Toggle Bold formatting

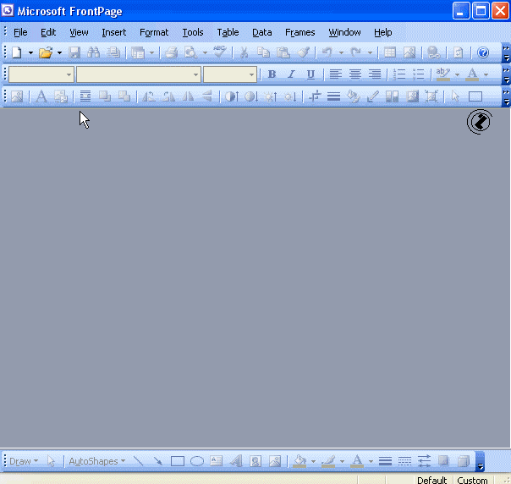[272, 74]
